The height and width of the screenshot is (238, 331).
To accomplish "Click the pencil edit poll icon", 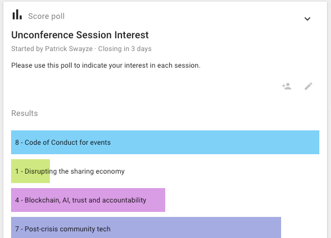I will (308, 86).
